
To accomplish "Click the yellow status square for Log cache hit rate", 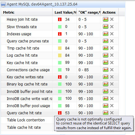I will 60,55.
